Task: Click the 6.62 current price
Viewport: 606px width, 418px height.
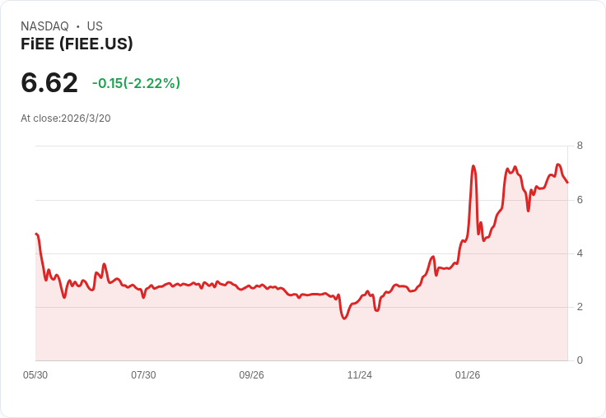Action: [x=49, y=82]
